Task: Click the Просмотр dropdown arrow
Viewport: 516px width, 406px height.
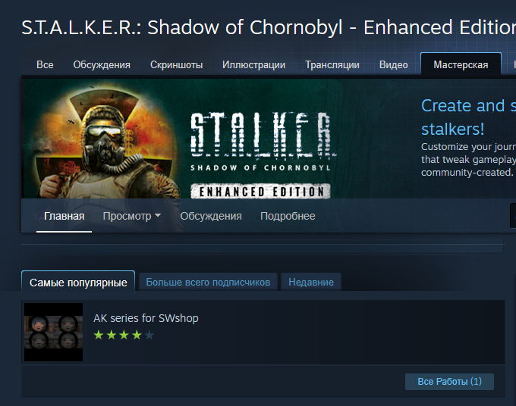Action: tap(158, 215)
